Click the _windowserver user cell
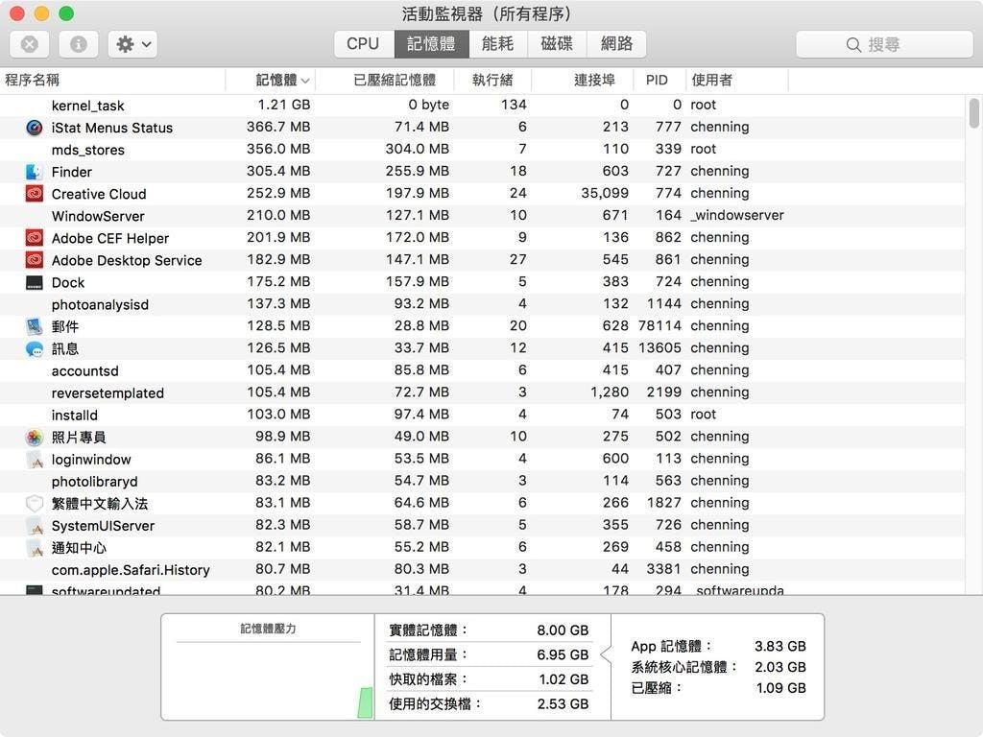The image size is (983, 737). (737, 215)
